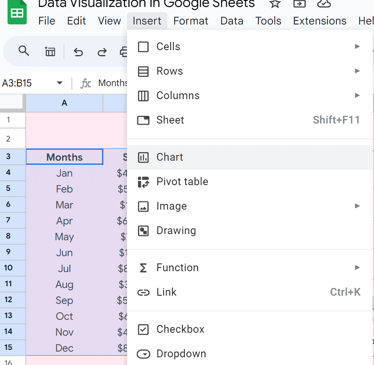Select row 3 header
Viewport: 374px width, 365px height.
click(13, 157)
